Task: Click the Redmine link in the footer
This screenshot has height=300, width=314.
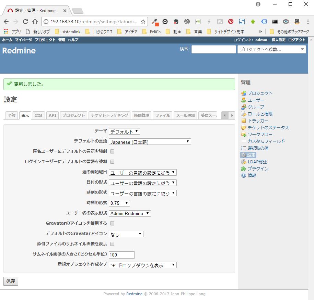Action: tap(134, 294)
